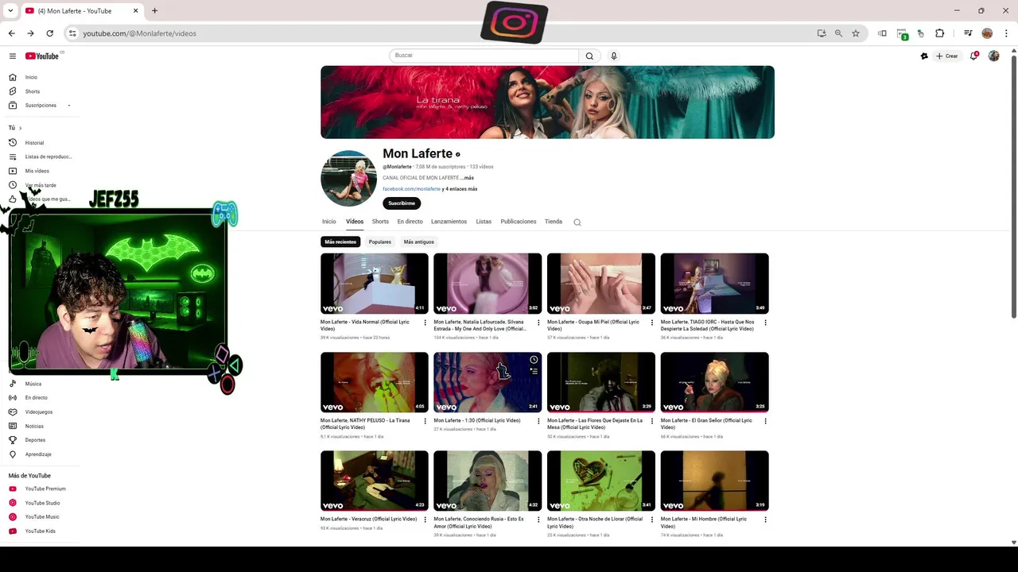Go back in Chrome
The height and width of the screenshot is (572, 1018).
pyautogui.click(x=11, y=33)
